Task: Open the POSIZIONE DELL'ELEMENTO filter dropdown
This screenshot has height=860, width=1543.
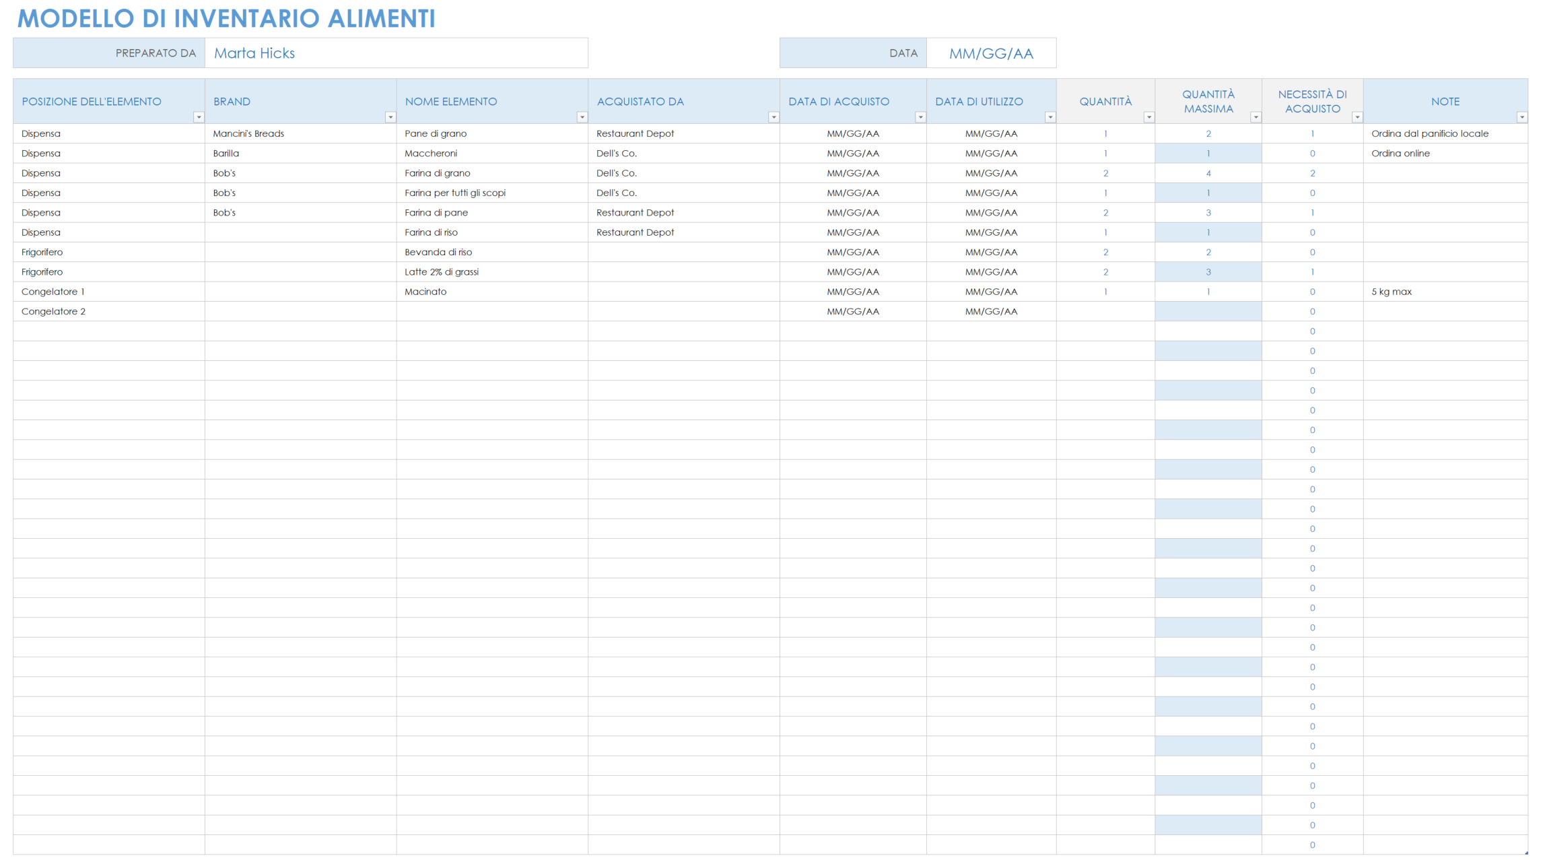Action: [199, 117]
